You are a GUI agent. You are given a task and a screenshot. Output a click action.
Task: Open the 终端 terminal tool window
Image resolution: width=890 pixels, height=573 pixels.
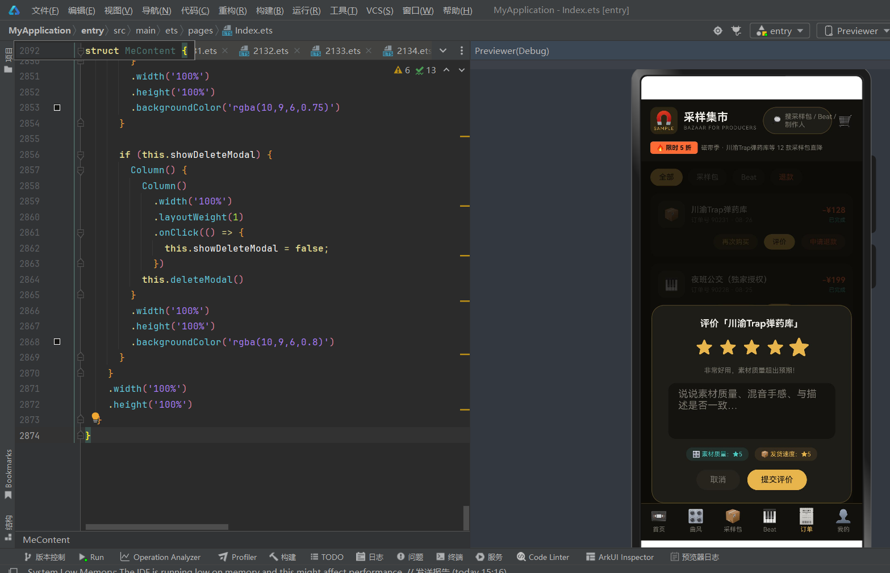click(x=449, y=557)
